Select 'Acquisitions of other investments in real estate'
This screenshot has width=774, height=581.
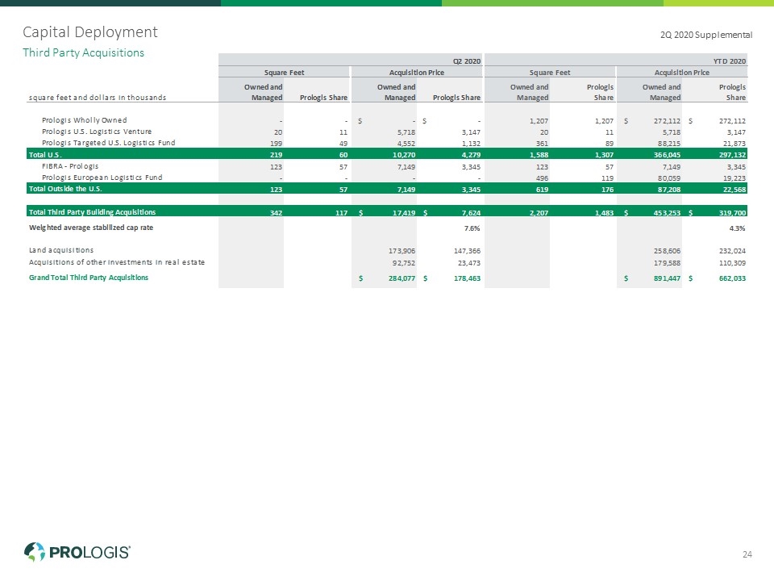pos(116,262)
